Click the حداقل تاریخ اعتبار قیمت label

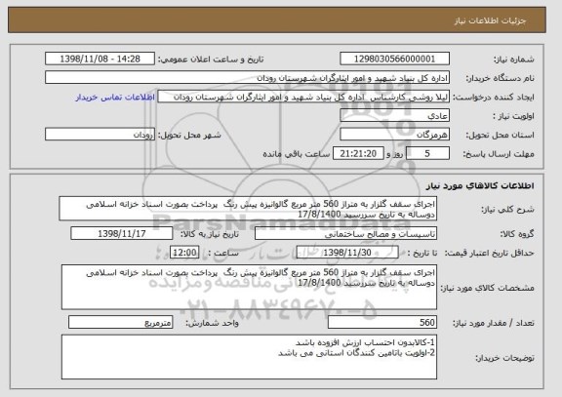[490, 253]
